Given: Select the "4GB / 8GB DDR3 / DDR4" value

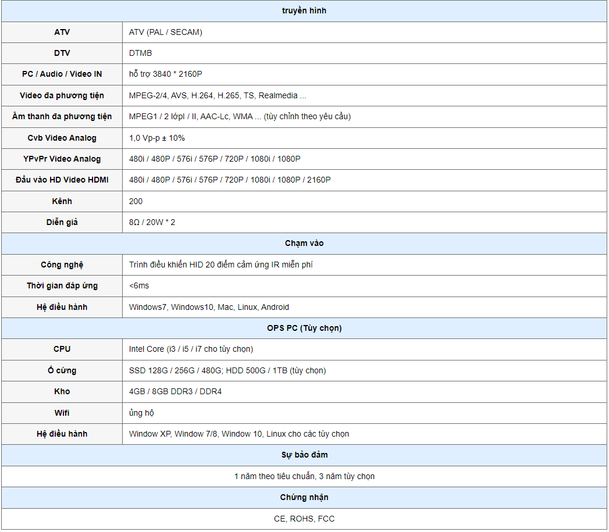Looking at the screenshot, I should click(x=175, y=391).
